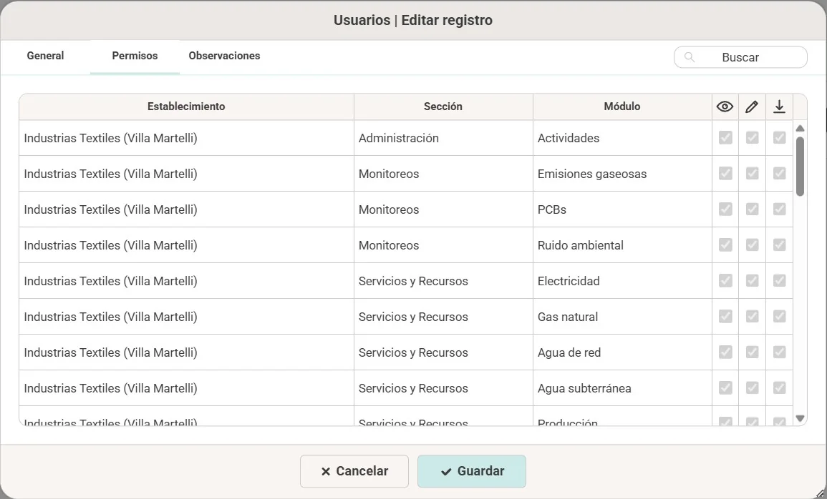The image size is (827, 499).
Task: Toggle download checkbox for Emisiones gaseosas row
Action: (779, 173)
